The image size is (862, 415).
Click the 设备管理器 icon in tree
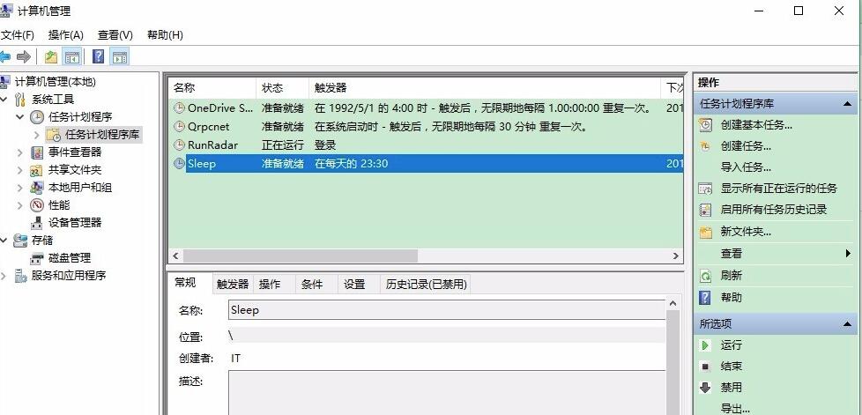(37, 223)
